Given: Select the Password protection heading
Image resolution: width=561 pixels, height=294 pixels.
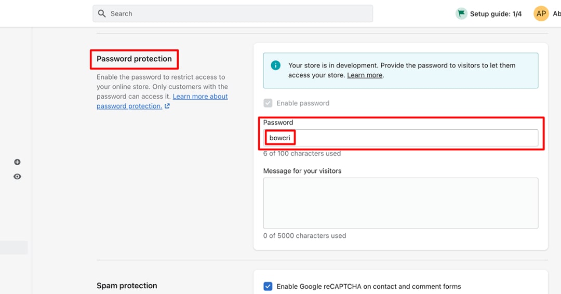Looking at the screenshot, I should tap(134, 59).
